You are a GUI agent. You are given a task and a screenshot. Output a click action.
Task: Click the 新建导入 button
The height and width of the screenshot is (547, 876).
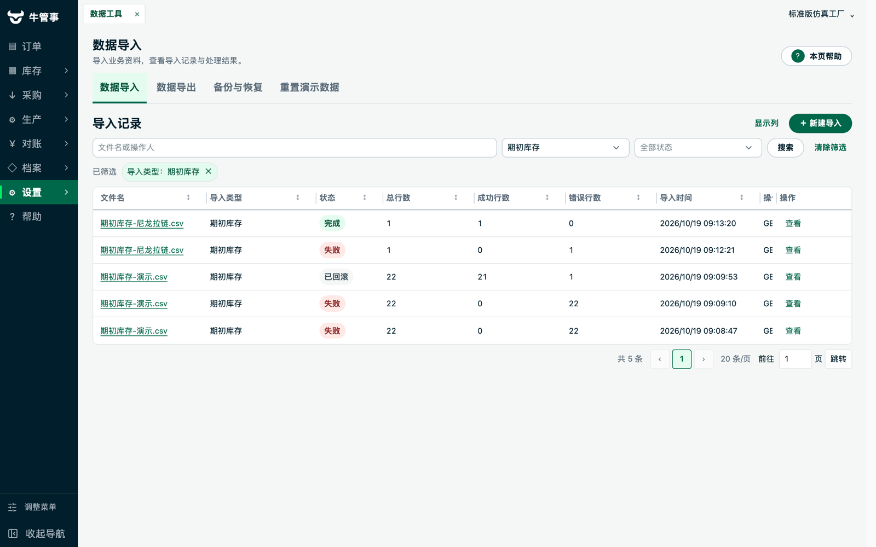pyautogui.click(x=820, y=124)
